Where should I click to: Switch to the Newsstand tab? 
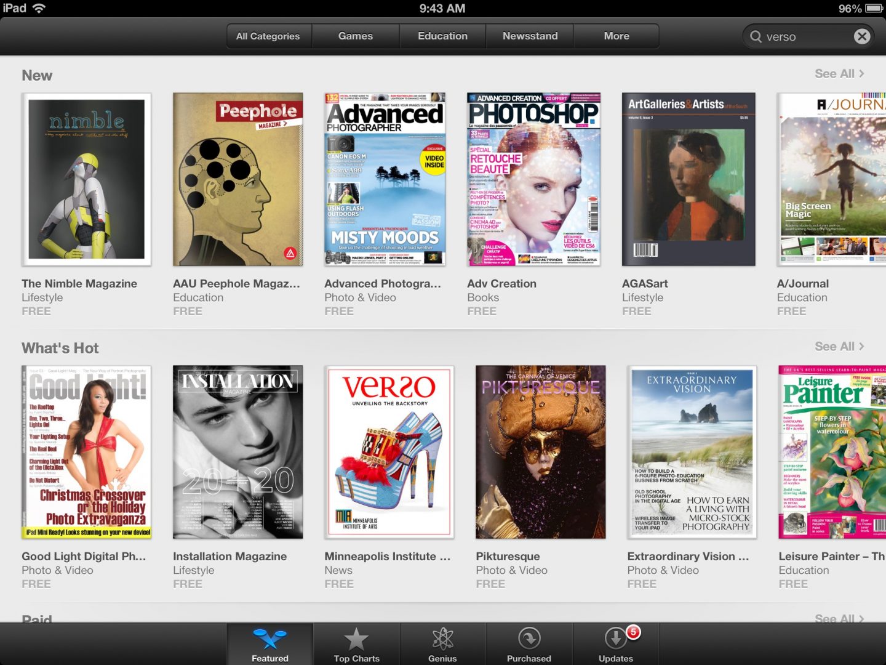(x=530, y=36)
